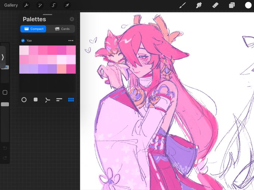Redo the last action
The width and height of the screenshot is (254, 190).
click(5, 158)
